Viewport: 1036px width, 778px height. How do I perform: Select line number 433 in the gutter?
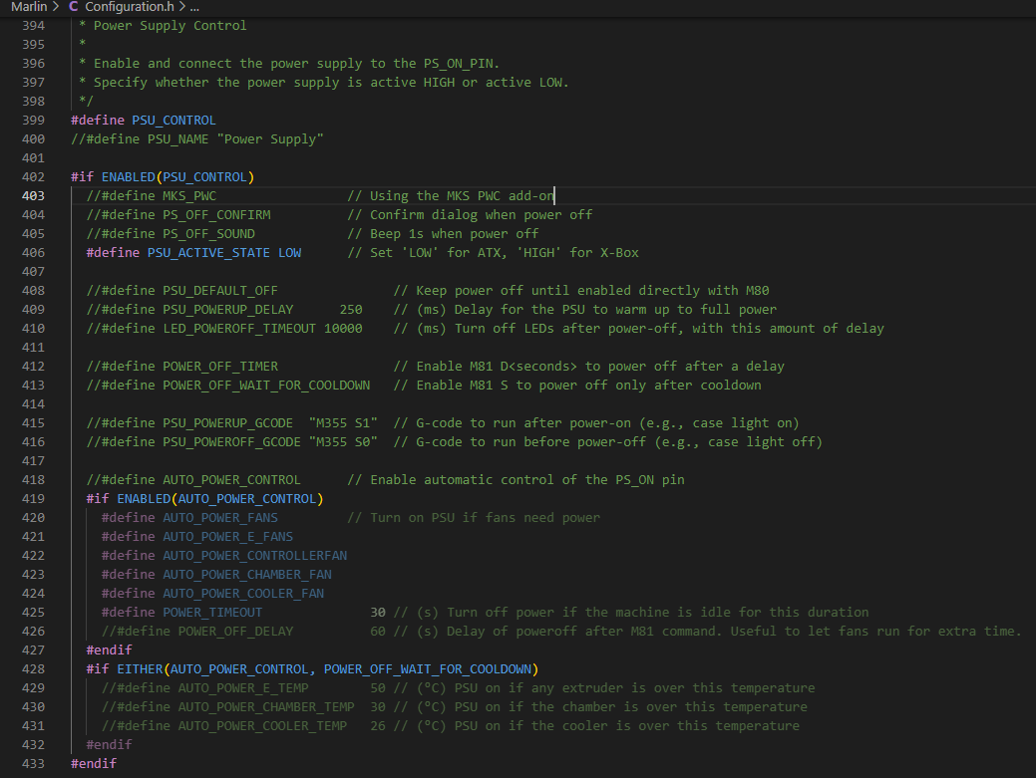coord(33,764)
